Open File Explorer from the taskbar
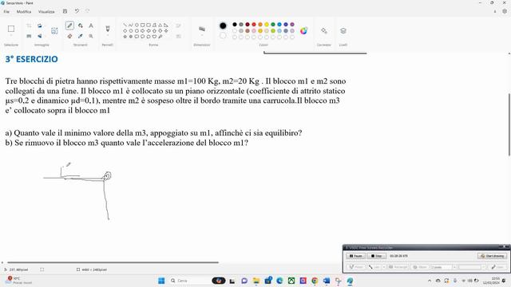The width and height of the screenshot is (511, 287). pyautogui.click(x=256, y=281)
